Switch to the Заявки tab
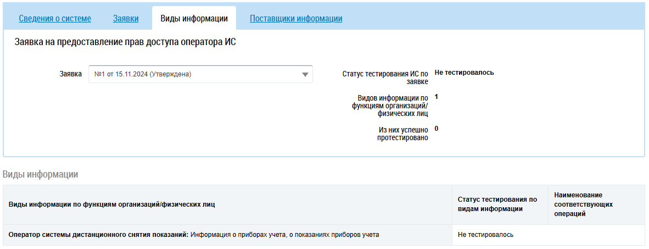This screenshot has height=249, width=649. coord(126,19)
